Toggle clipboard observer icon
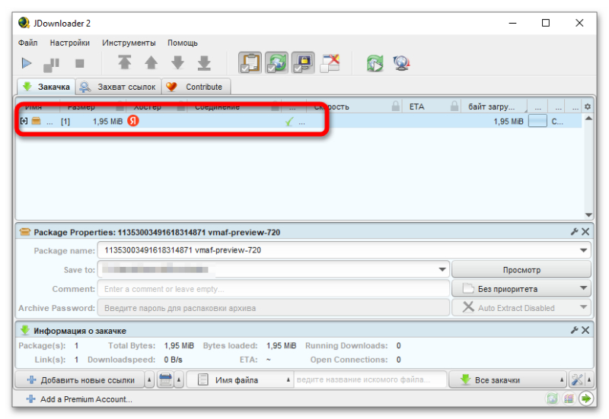609x419 pixels. tap(250, 63)
